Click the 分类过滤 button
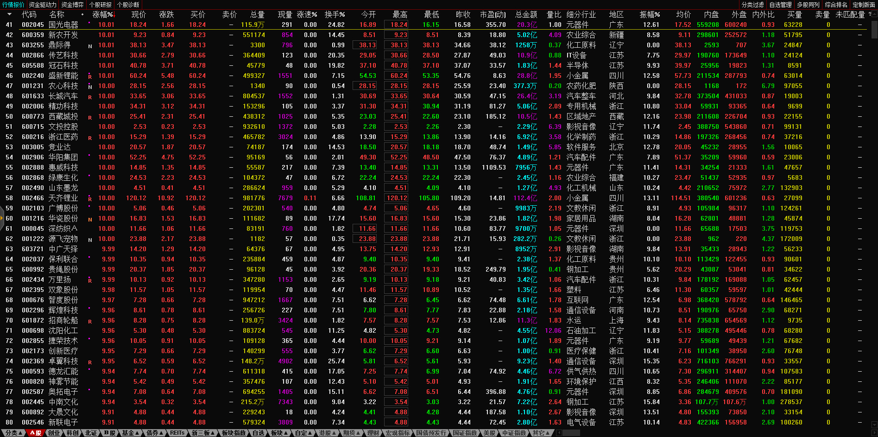Screen dimensions: 878x437 tap(753, 5)
